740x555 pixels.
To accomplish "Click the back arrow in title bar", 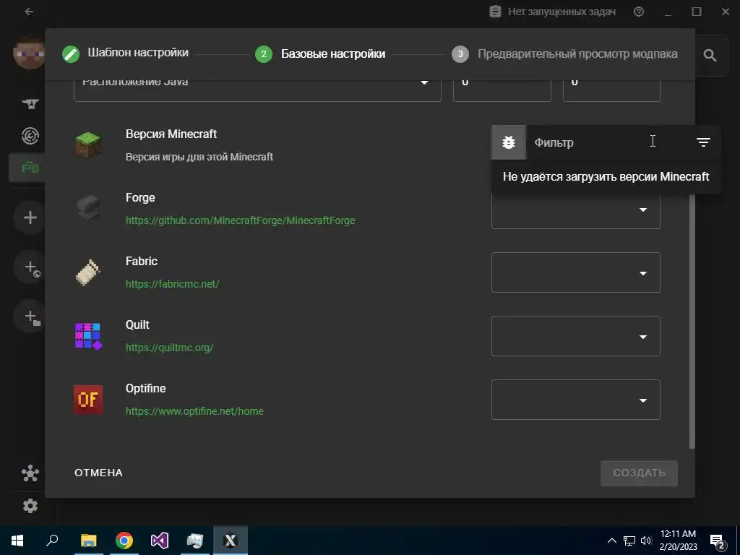I will [29, 12].
